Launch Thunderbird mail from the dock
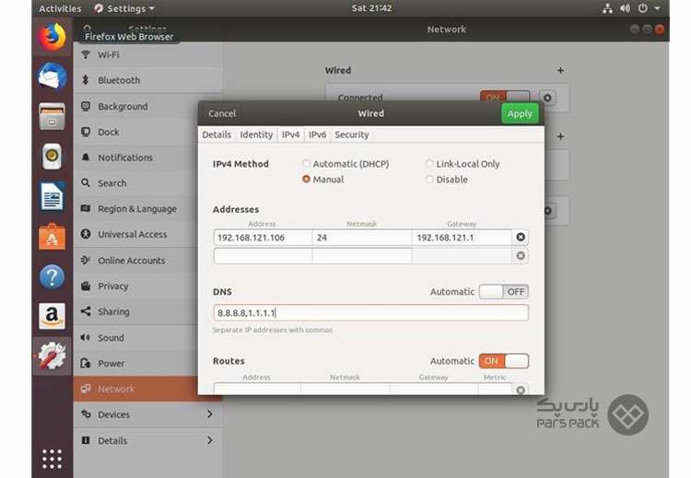Image resolution: width=691 pixels, height=478 pixels. tap(52, 76)
